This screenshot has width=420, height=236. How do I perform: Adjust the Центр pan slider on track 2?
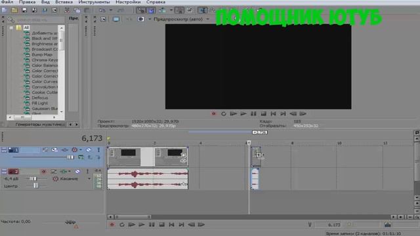(x=36, y=186)
